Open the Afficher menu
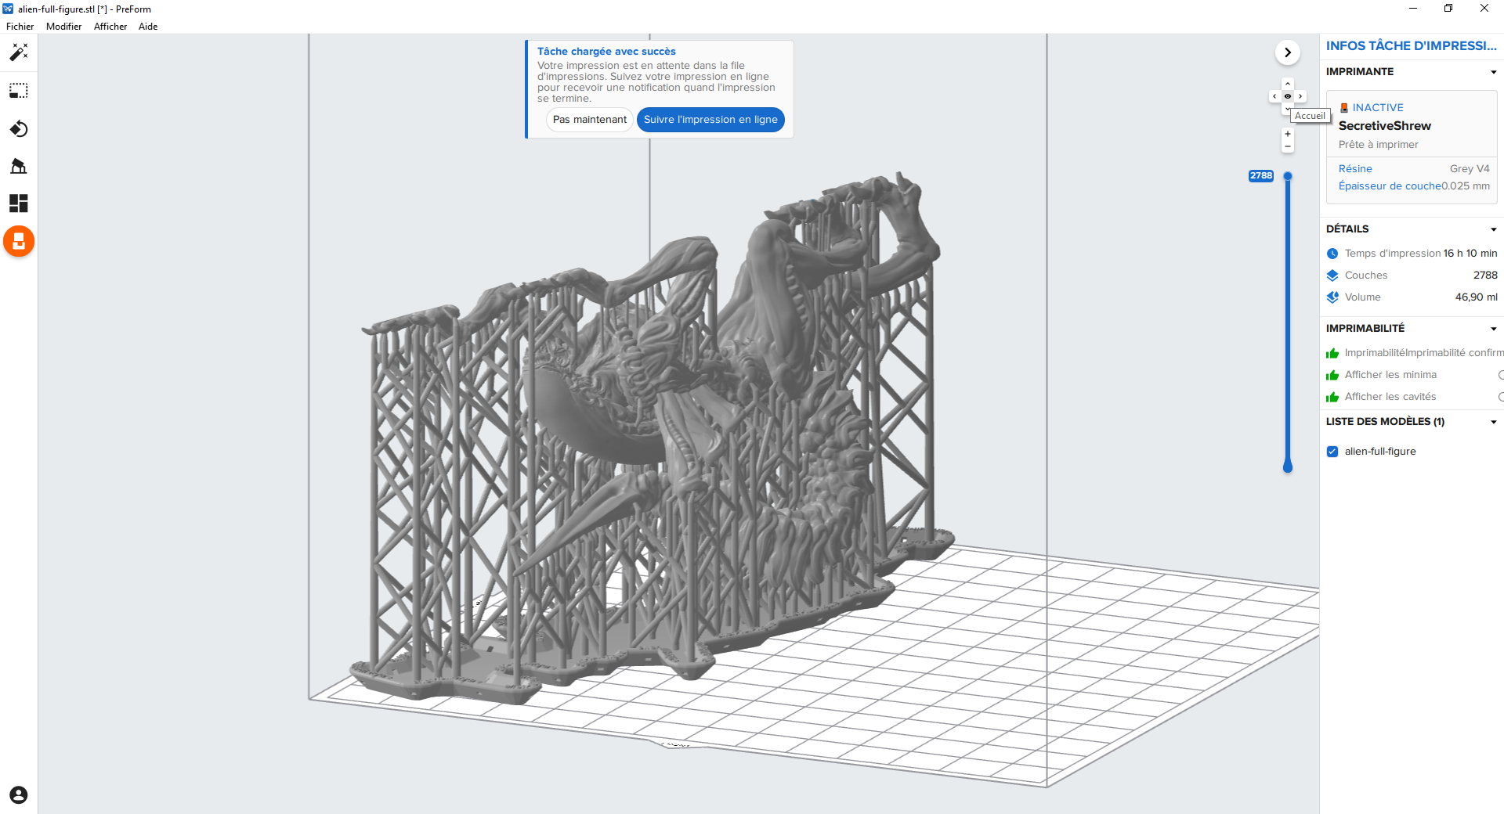The image size is (1504, 814). pyautogui.click(x=110, y=27)
